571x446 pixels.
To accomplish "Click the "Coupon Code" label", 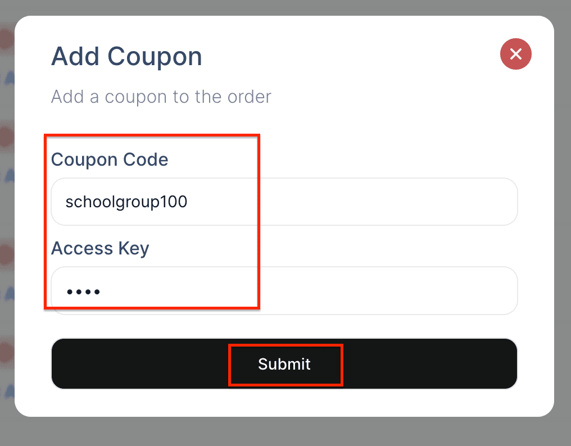I will (x=110, y=160).
